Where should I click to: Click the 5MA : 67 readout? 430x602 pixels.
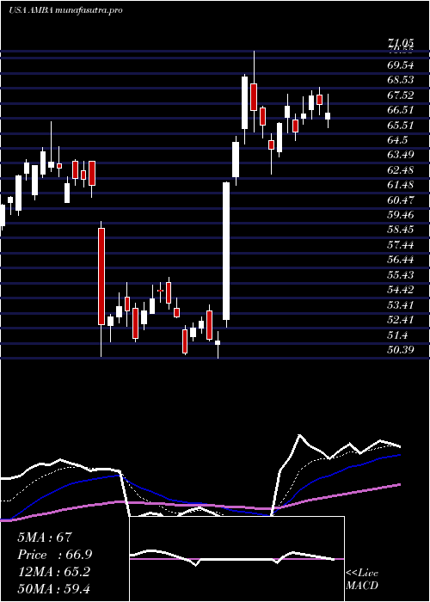tap(45, 537)
